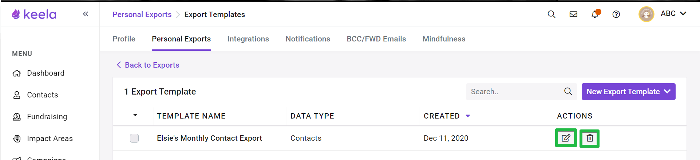Click the keela logo
700x160 pixels.
(34, 14)
